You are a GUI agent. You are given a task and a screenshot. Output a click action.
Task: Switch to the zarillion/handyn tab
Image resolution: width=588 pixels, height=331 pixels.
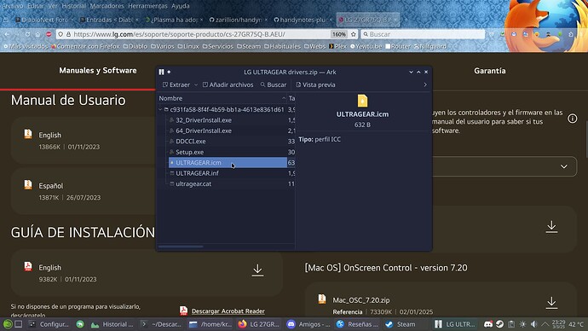coord(238,20)
